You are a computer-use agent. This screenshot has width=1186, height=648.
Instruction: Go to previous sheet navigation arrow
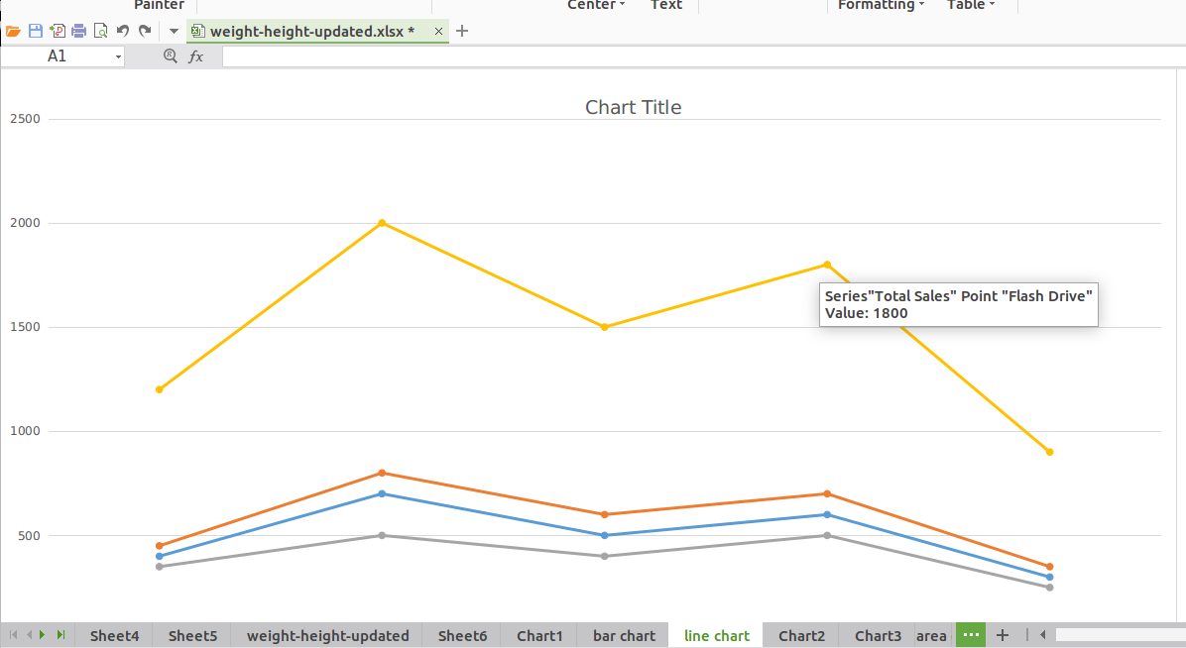point(30,635)
